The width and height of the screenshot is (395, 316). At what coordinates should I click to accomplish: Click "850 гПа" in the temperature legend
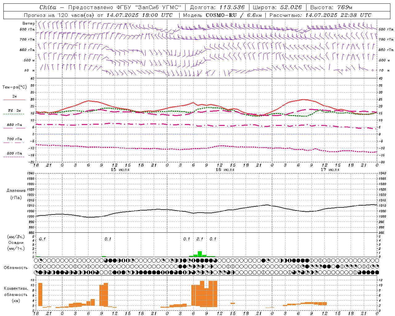tap(15, 125)
